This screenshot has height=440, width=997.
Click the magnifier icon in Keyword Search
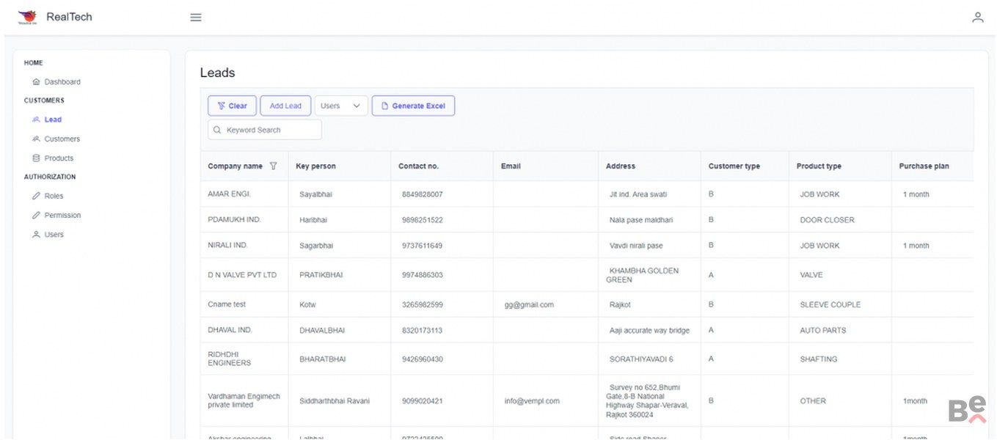[x=217, y=131]
